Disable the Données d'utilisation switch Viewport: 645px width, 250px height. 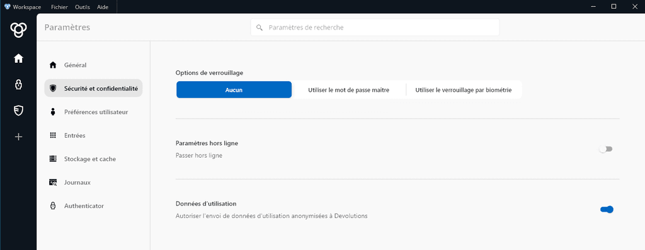click(607, 209)
